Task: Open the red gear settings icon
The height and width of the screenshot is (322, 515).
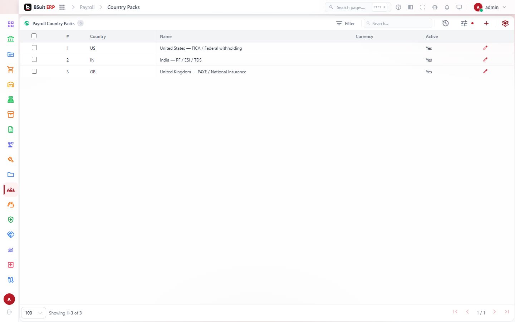Action: tap(505, 23)
